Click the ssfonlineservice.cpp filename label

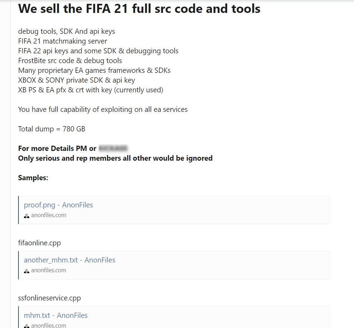(49, 298)
